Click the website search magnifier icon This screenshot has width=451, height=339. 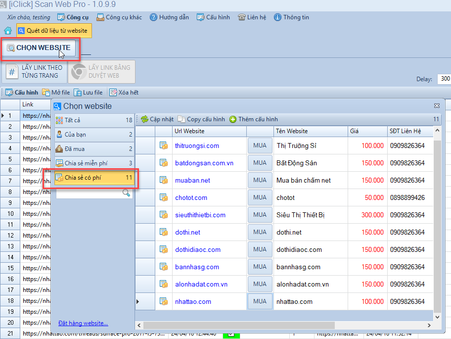[x=126, y=193]
